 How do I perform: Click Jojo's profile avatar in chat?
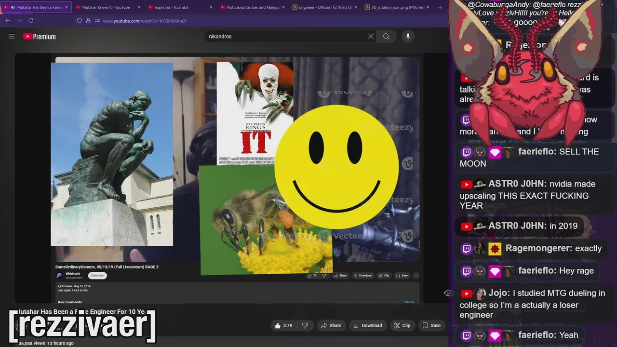pos(480,294)
